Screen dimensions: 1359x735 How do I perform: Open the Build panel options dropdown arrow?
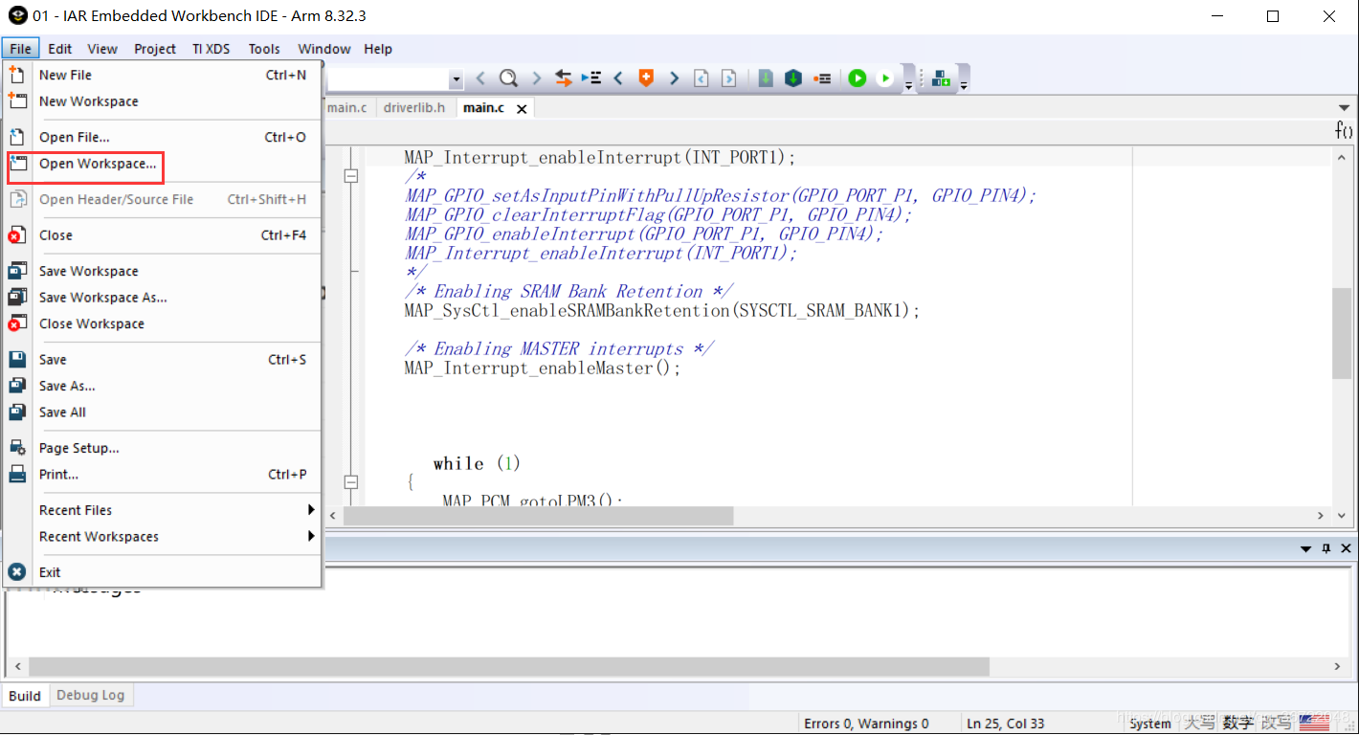[x=1306, y=548]
